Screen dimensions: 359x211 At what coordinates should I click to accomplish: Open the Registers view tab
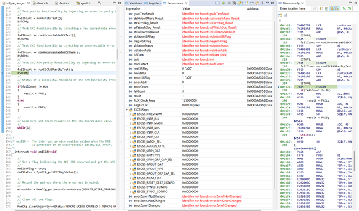(x=153, y=3)
